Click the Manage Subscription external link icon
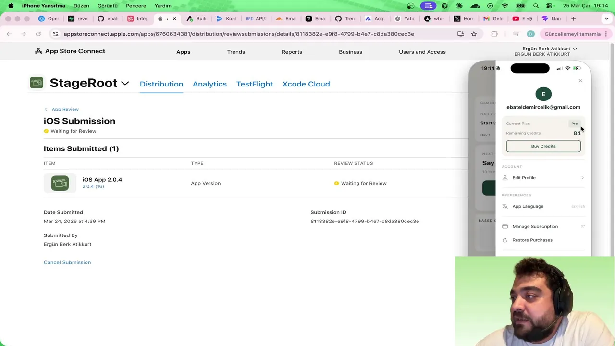This screenshot has height=346, width=615. [583, 226]
